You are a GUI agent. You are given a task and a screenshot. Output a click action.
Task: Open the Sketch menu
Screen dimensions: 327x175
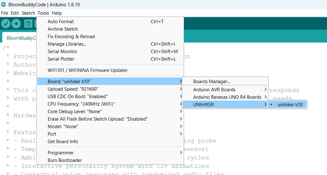(x=28, y=13)
